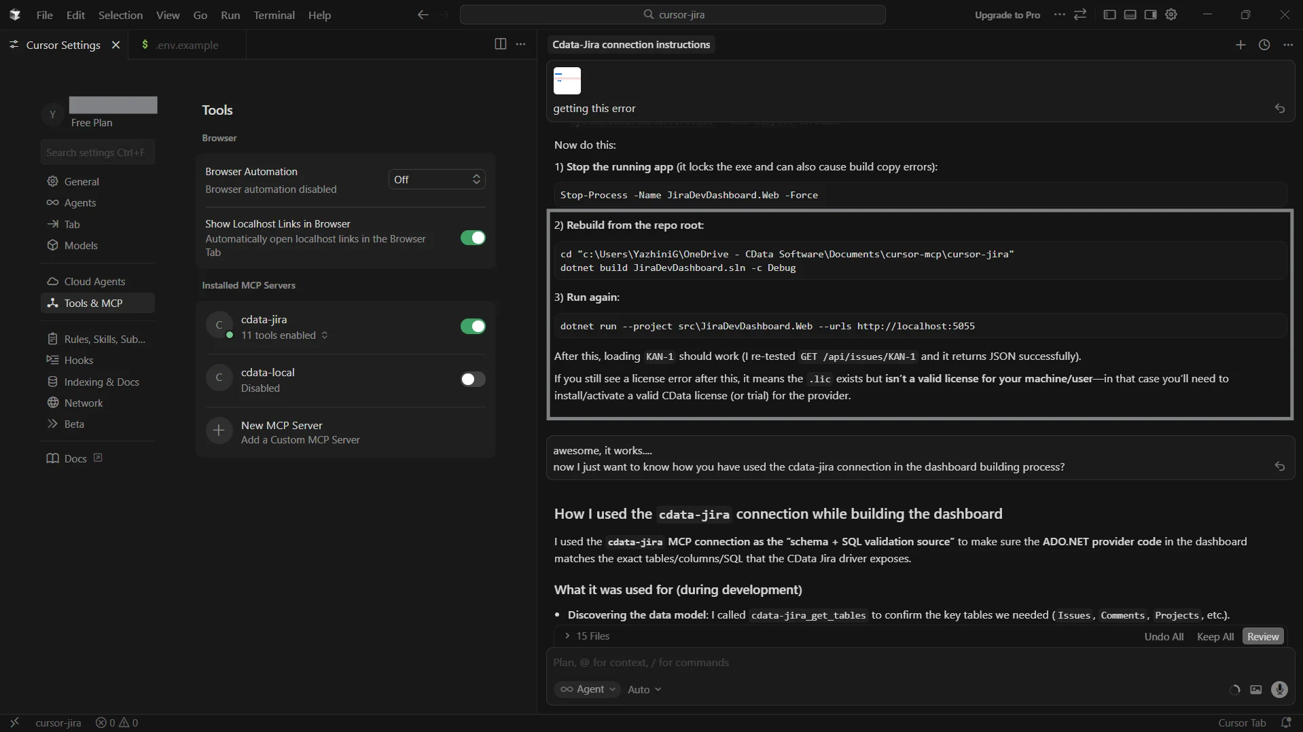Attach image using the image icon
The width and height of the screenshot is (1303, 732).
click(x=1256, y=690)
